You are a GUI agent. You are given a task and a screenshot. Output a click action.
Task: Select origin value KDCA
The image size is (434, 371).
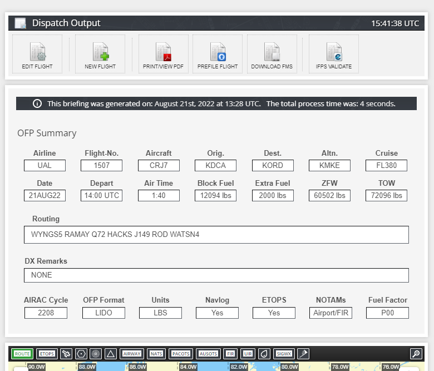tap(216, 165)
